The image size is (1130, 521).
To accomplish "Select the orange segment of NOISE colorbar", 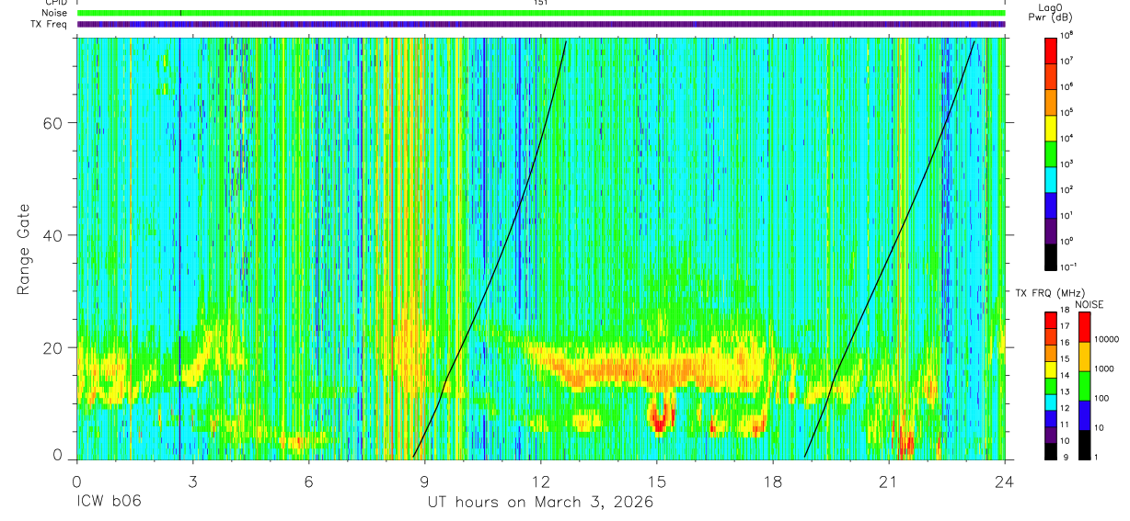I will tap(1084, 356).
